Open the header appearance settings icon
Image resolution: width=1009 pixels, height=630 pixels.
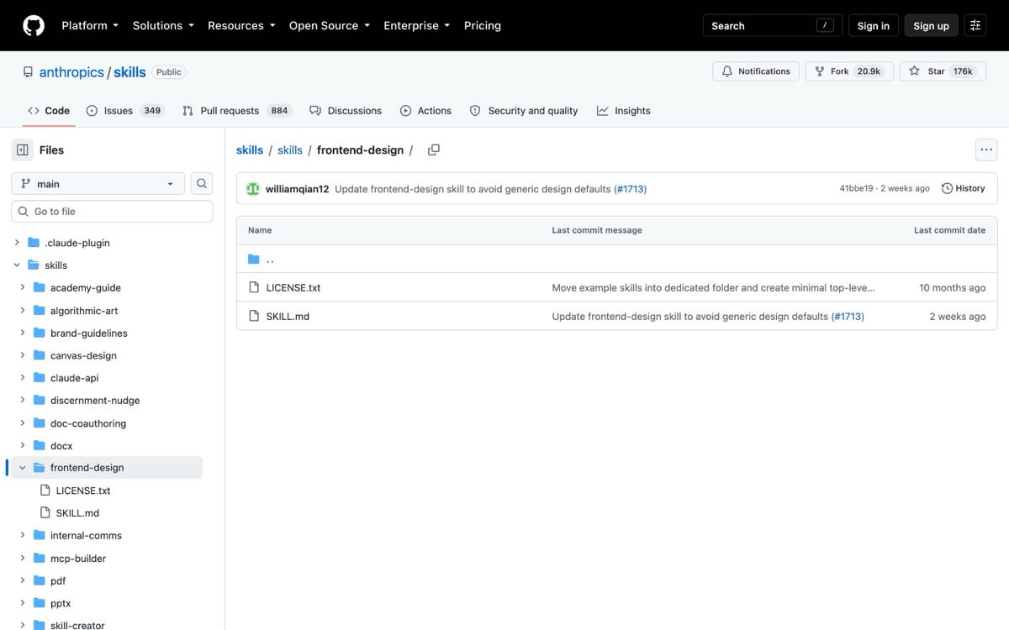(975, 26)
